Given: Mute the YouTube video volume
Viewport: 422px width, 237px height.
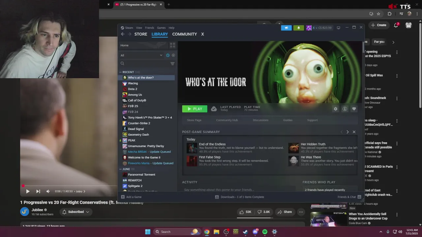Looking at the screenshot, I should point(48,191).
